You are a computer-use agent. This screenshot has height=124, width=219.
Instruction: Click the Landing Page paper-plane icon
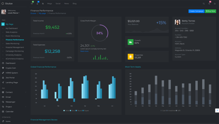(3, 82)
